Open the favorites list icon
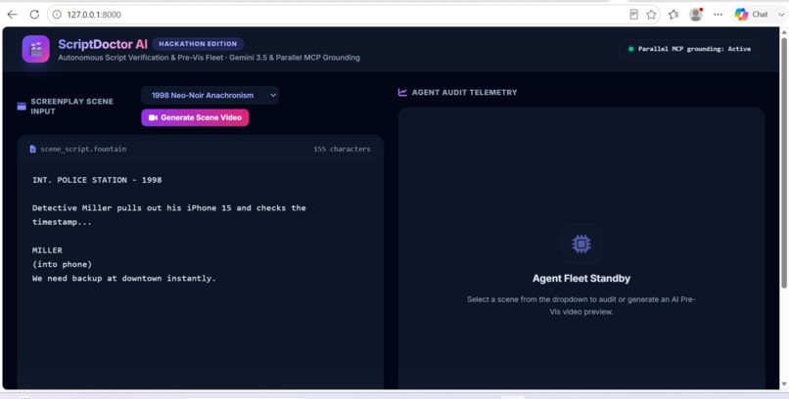Image resolution: width=789 pixels, height=399 pixels. [673, 15]
